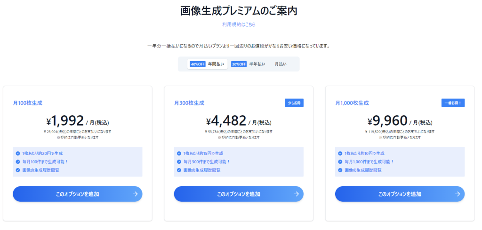Click the 20%OFF discount badge

coord(239,64)
